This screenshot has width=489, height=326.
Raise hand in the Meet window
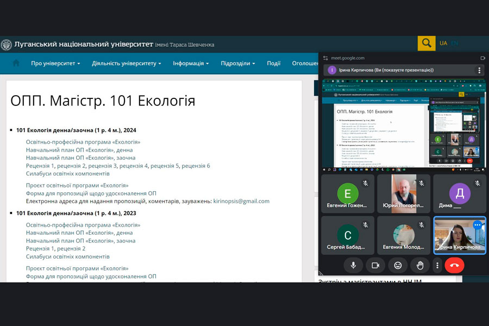click(420, 265)
